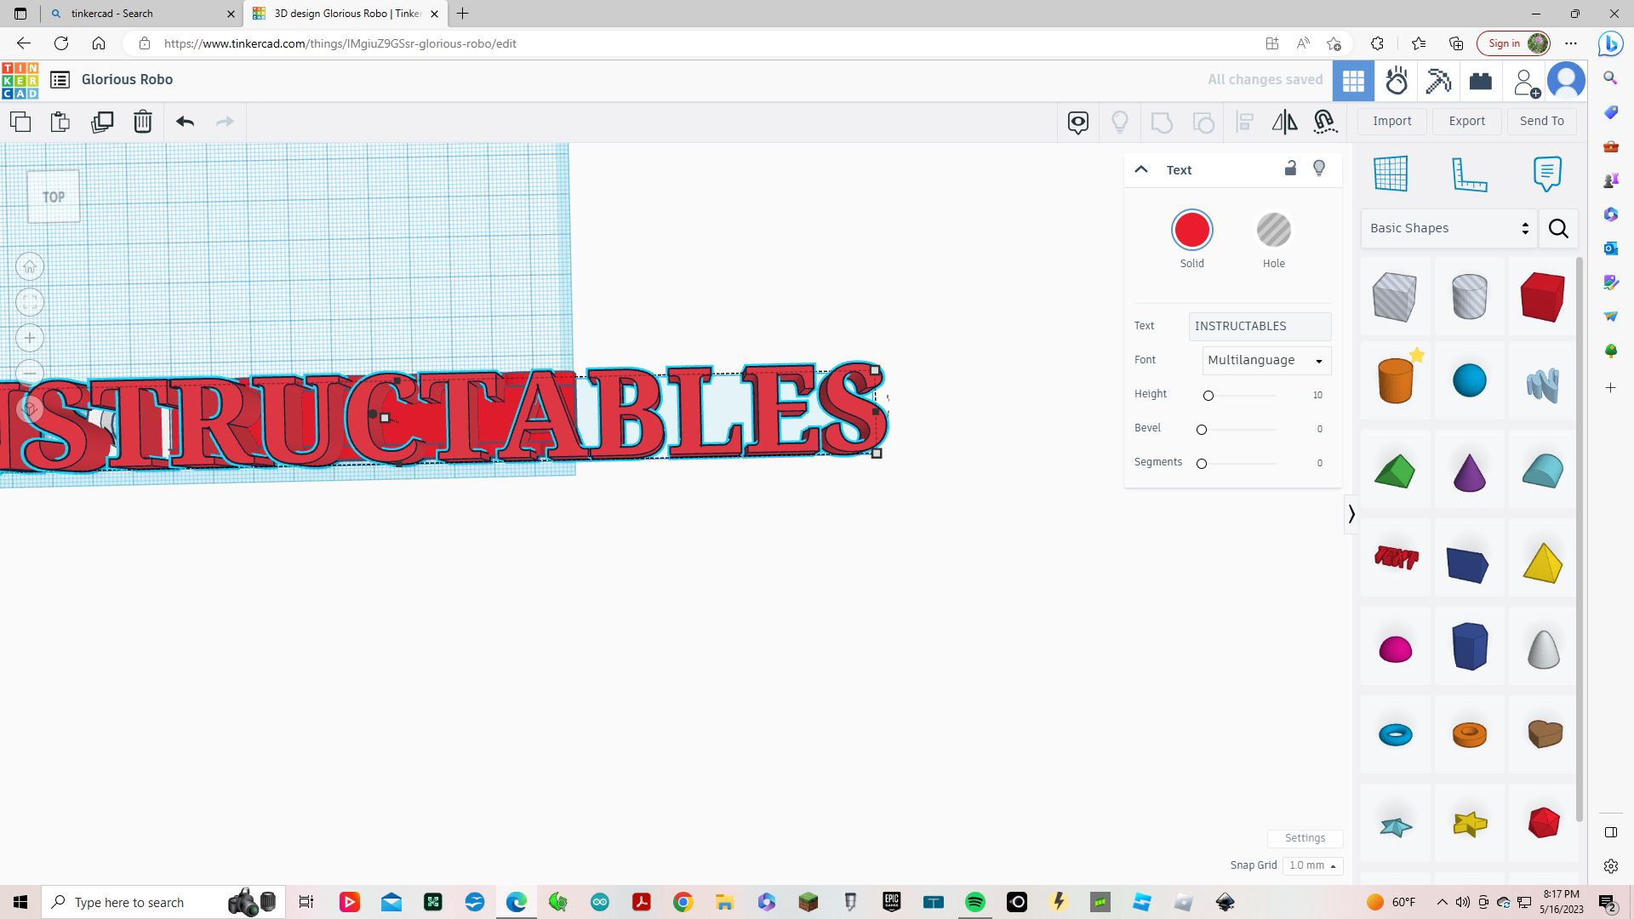Open the Align tool
Viewport: 1634px width, 919px height.
[x=1244, y=122]
